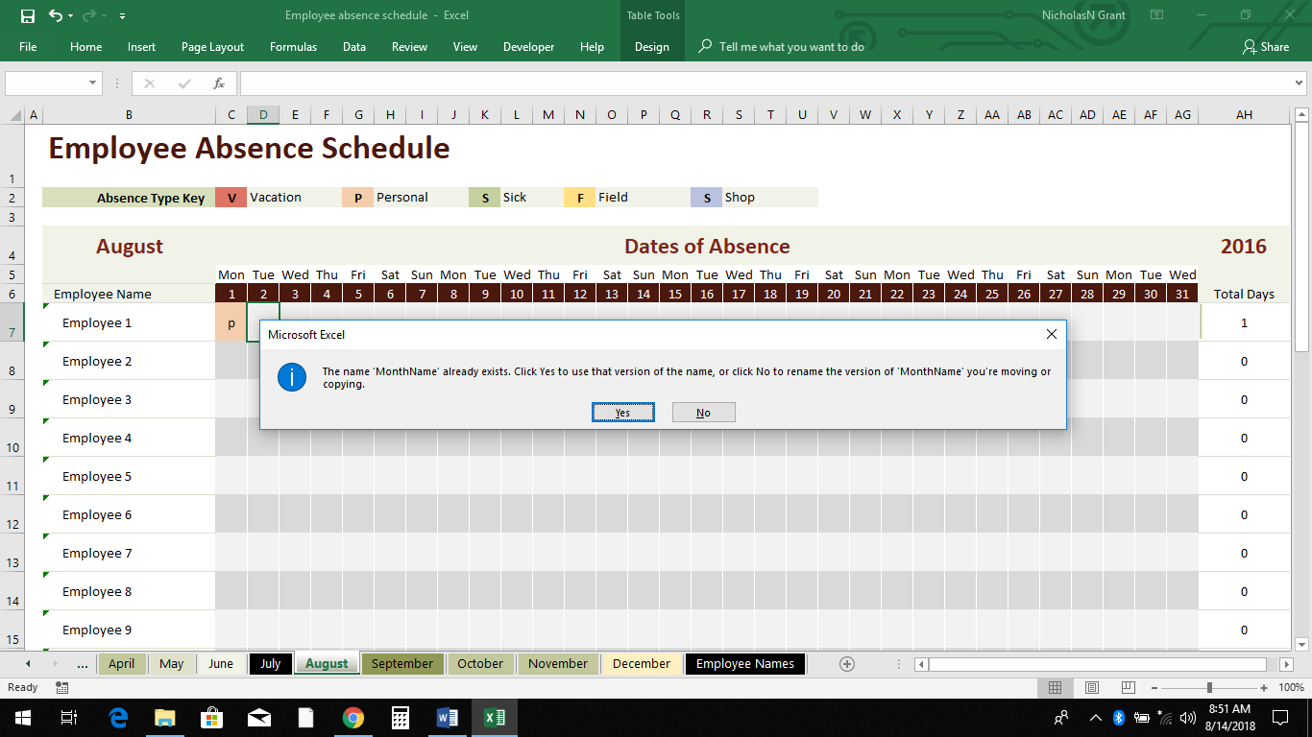Click the zoom slider handle
Image resolution: width=1312 pixels, height=737 pixels.
(1209, 688)
